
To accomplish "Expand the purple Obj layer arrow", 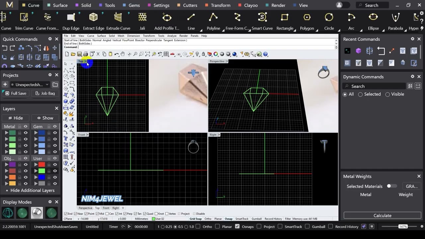I will coord(6,165).
